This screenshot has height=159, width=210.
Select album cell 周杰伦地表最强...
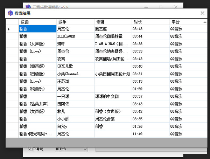click(113, 51)
